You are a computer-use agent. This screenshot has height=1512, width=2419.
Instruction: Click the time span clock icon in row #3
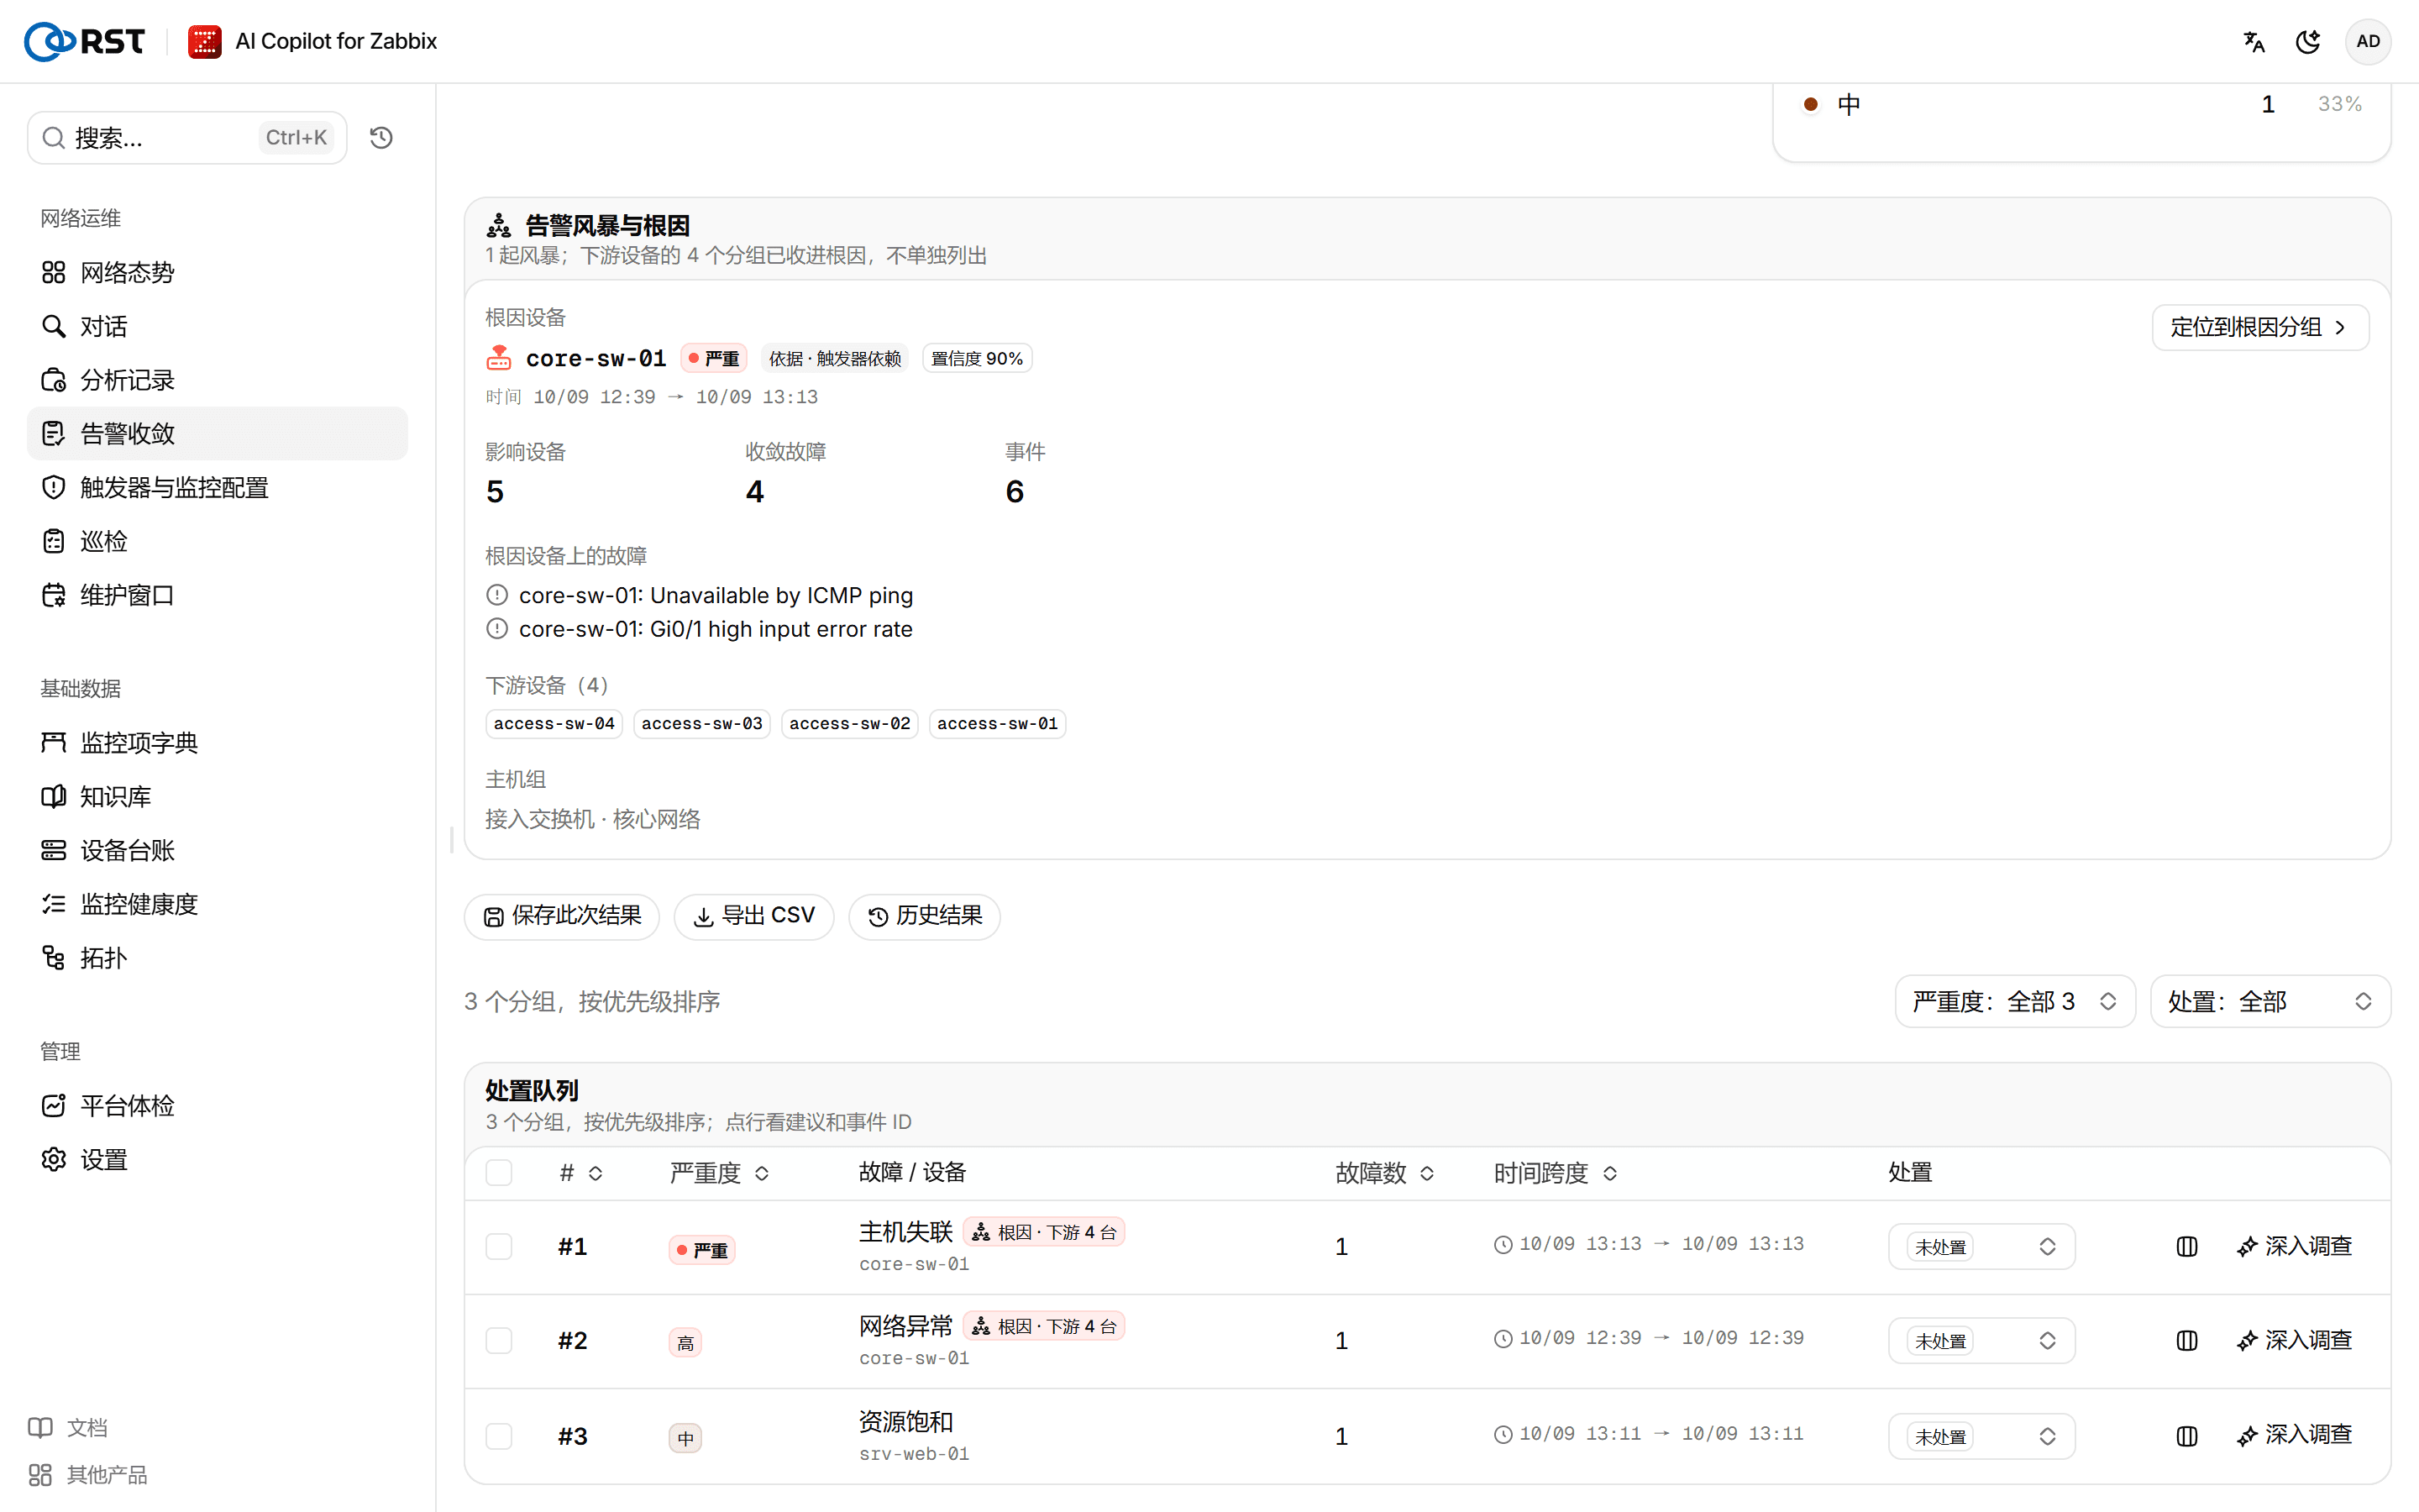click(1503, 1434)
